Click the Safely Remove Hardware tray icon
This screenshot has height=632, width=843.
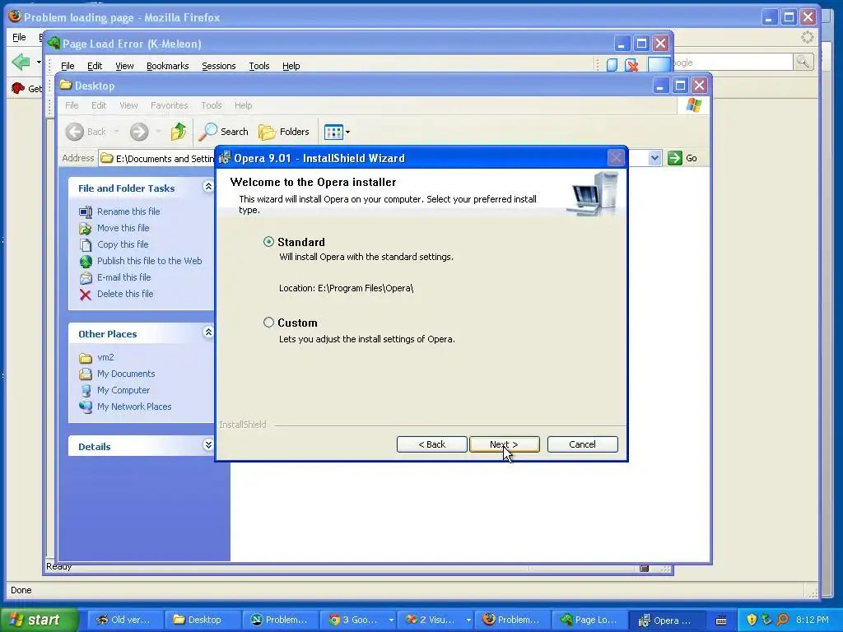tap(767, 620)
